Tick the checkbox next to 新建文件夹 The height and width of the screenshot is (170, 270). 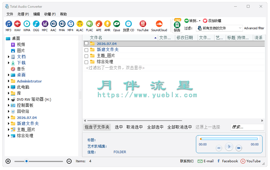click(x=86, y=50)
